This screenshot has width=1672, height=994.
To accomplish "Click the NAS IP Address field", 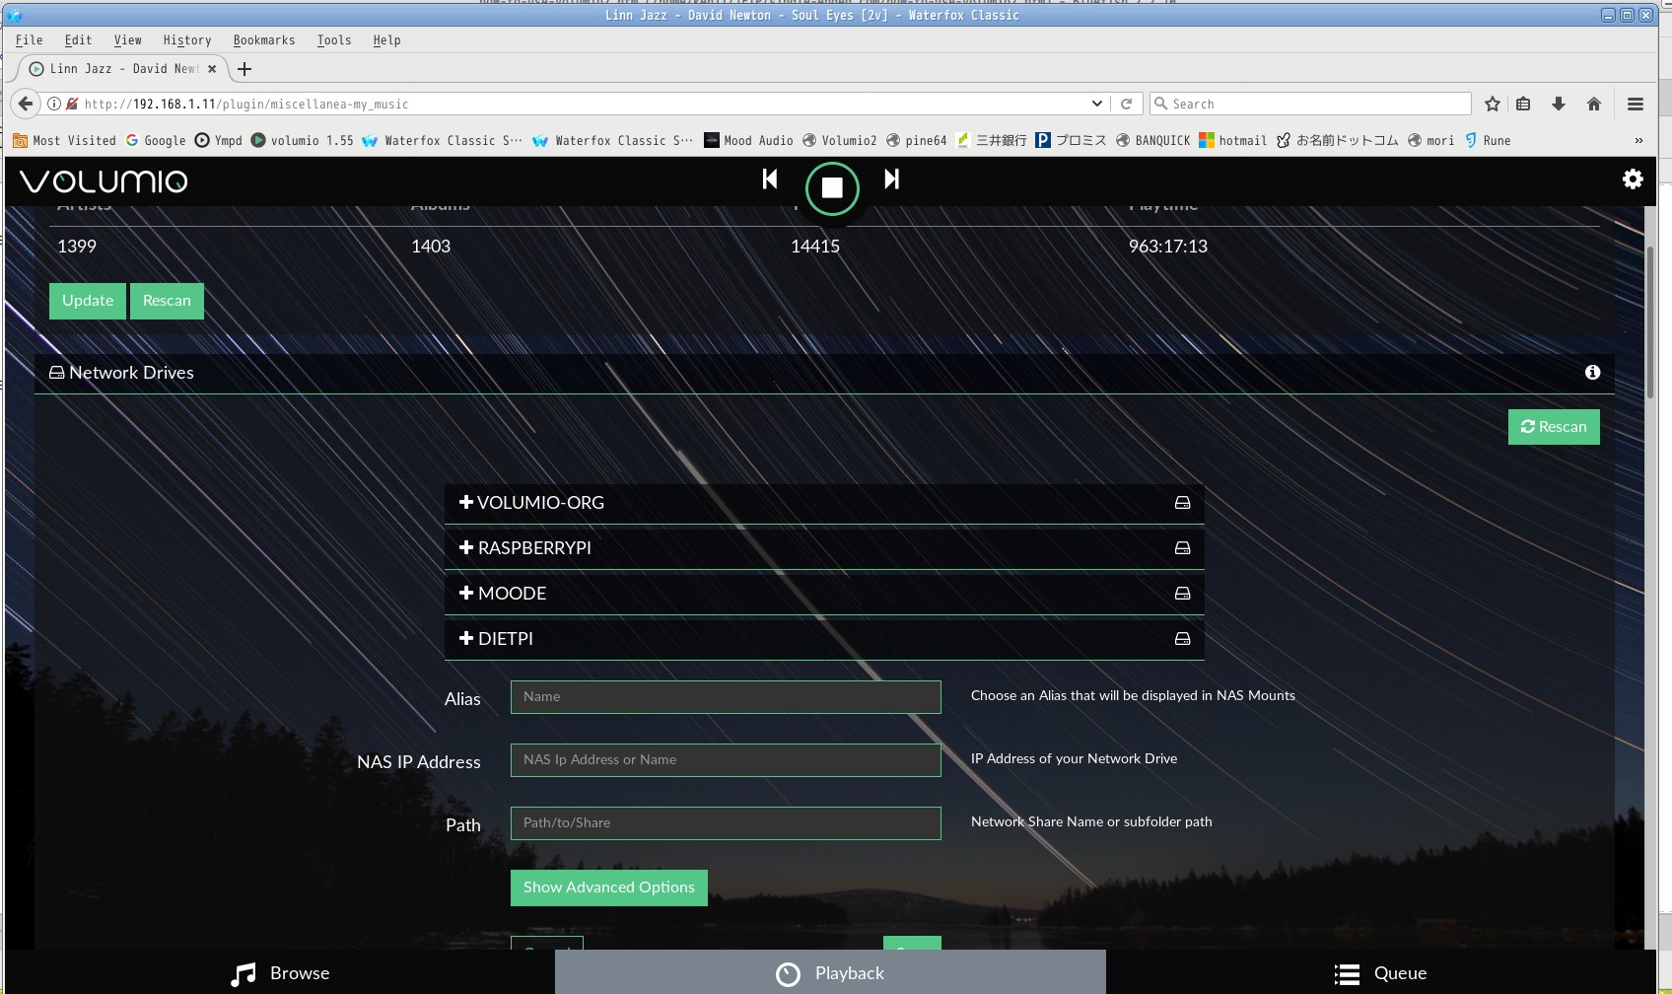I will pyautogui.click(x=726, y=760).
